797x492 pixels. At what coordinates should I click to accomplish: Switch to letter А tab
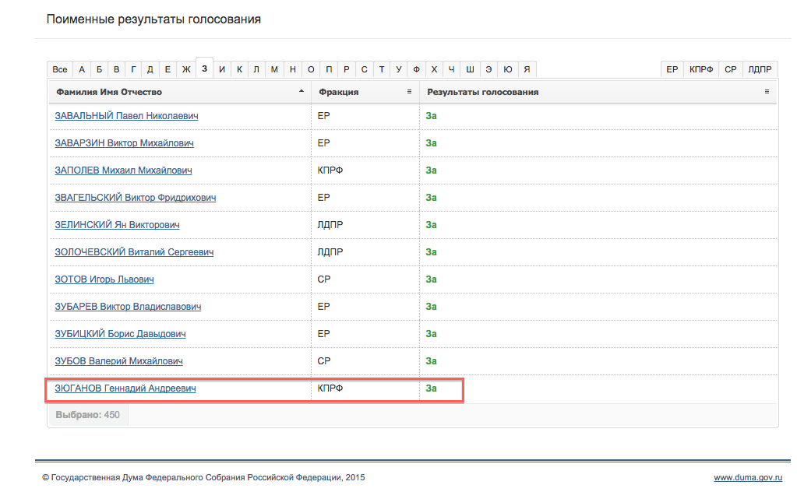click(82, 69)
